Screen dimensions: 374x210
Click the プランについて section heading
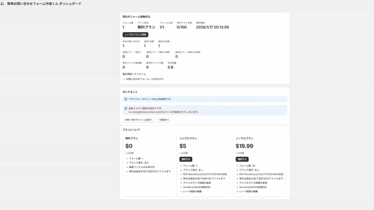click(x=131, y=130)
